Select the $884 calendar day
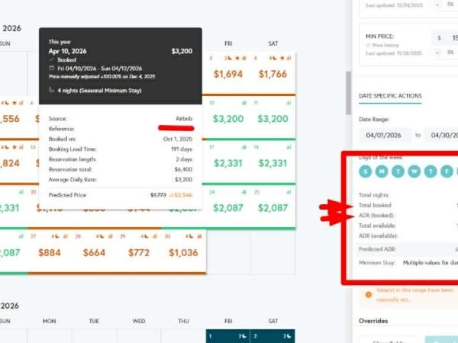 point(50,252)
